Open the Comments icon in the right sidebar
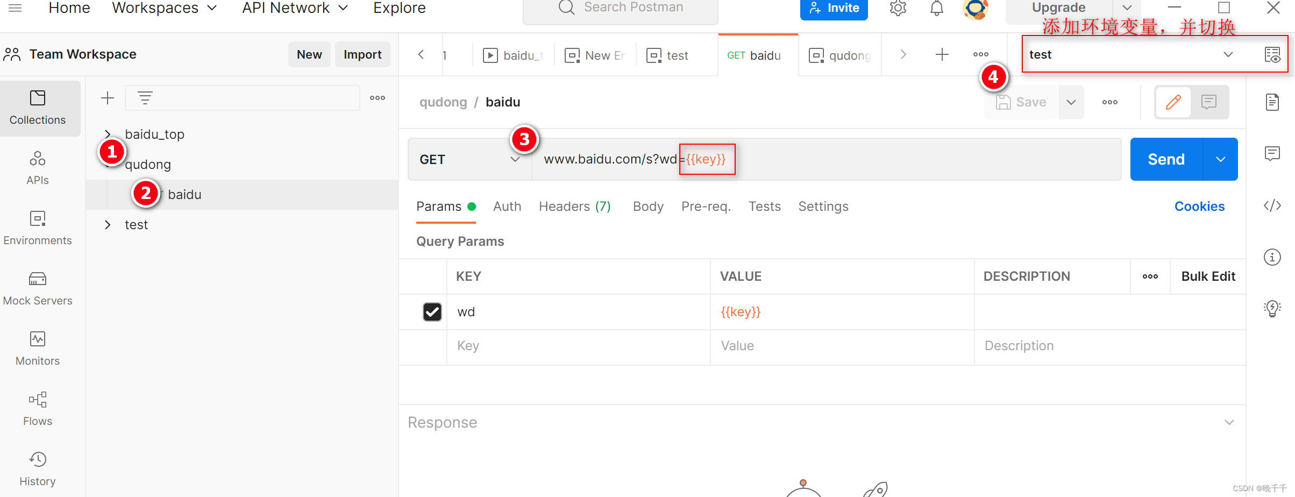This screenshot has height=497, width=1295. [x=1272, y=154]
